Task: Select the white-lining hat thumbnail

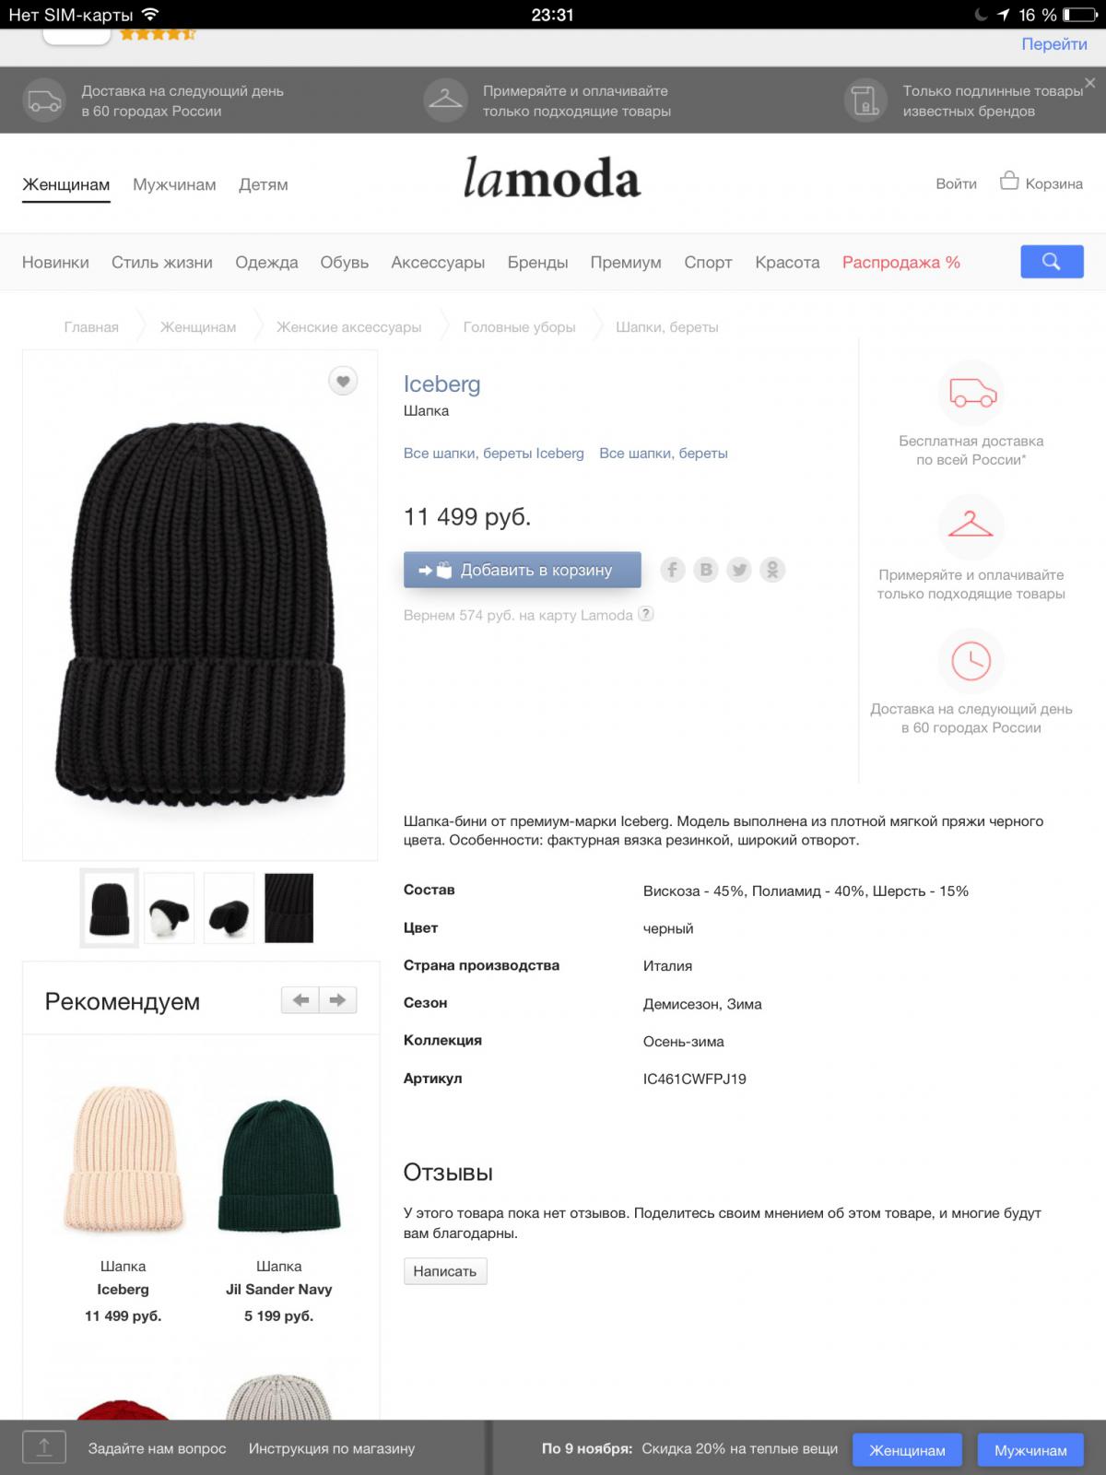Action: (170, 908)
